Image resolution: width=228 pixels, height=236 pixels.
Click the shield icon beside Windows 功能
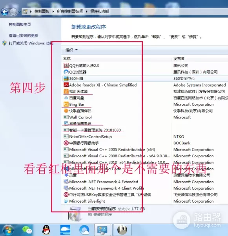coord(4,43)
